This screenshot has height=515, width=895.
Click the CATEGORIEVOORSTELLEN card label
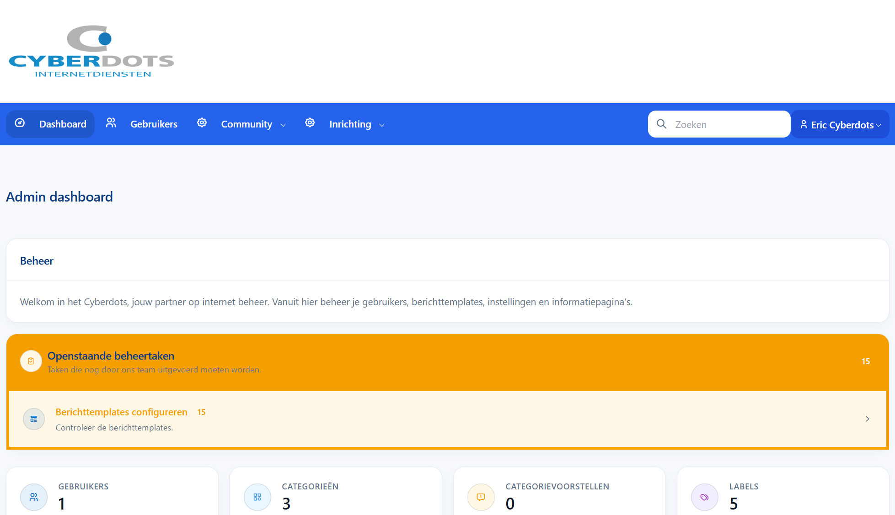point(557,487)
